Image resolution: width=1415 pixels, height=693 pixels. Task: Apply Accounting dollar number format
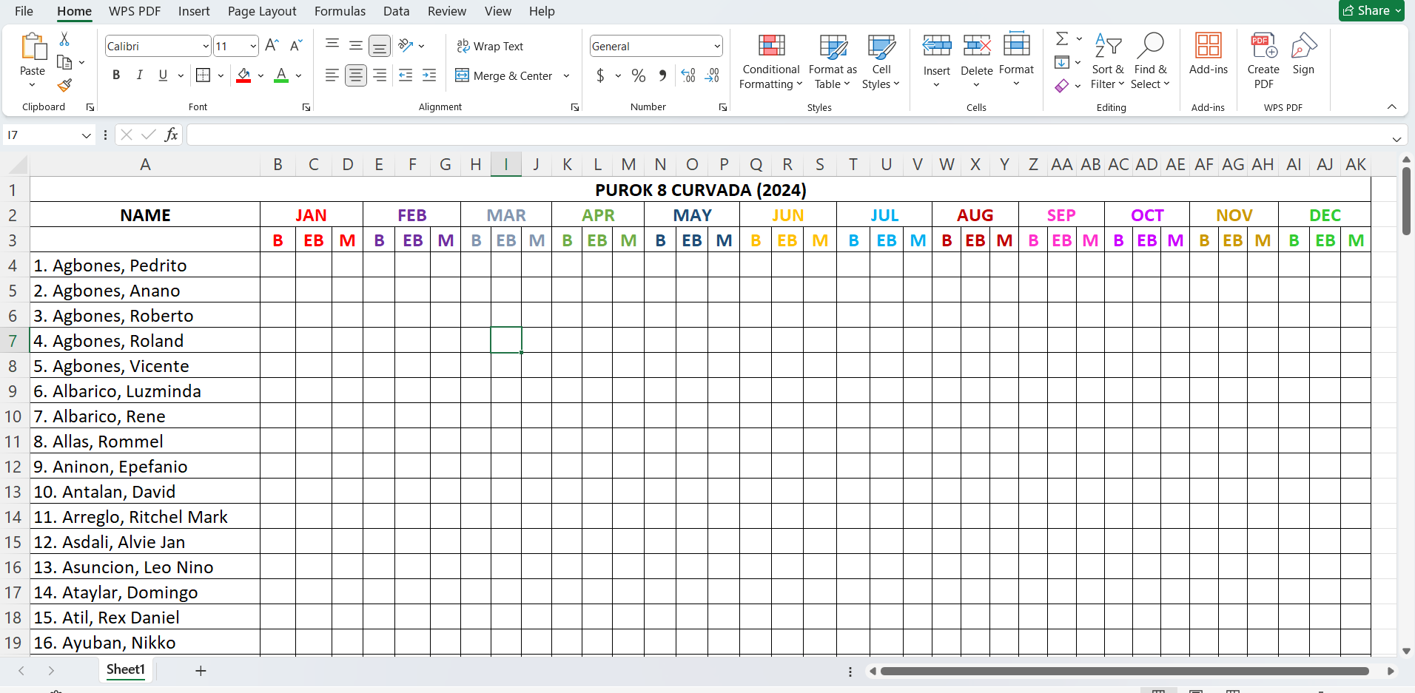point(600,75)
